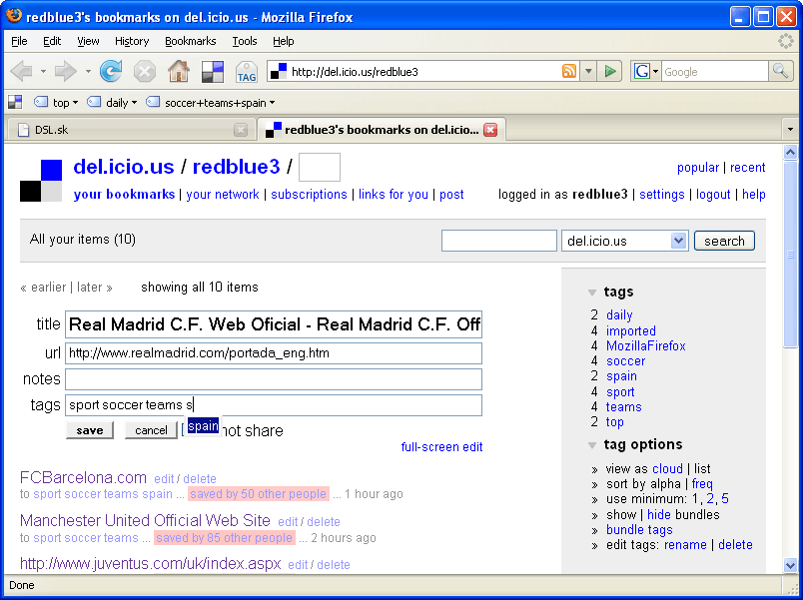803x600 pixels.
Task: Open the 'top' bookmarks toolbar folder
Action: click(x=56, y=103)
